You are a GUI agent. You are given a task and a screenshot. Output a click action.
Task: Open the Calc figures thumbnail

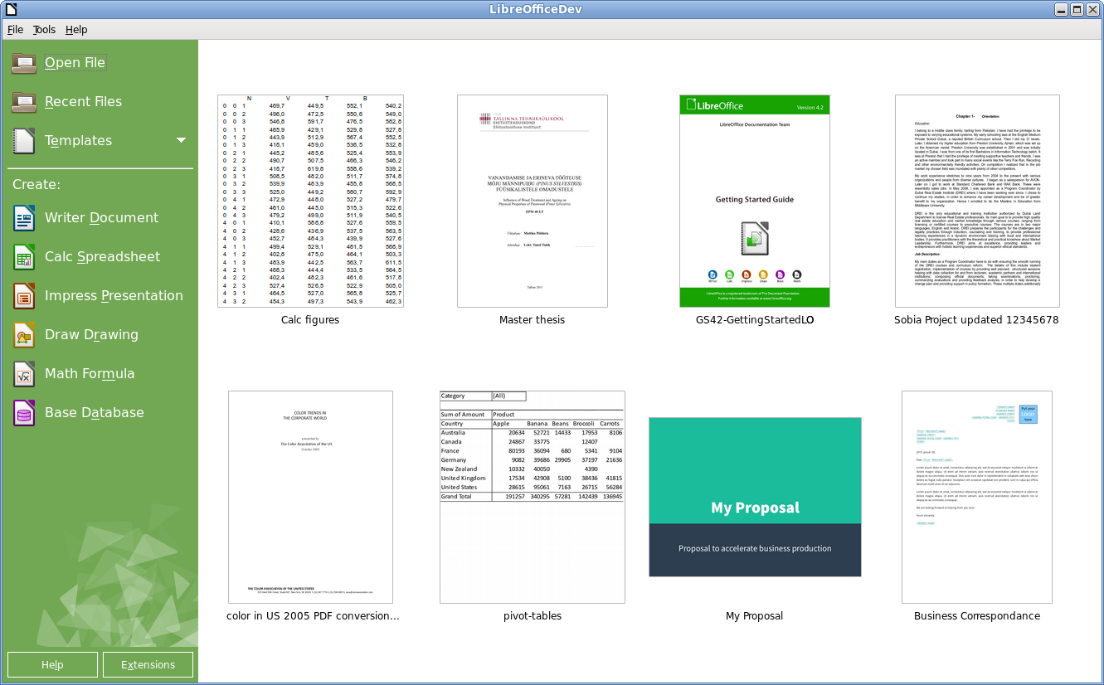point(310,201)
